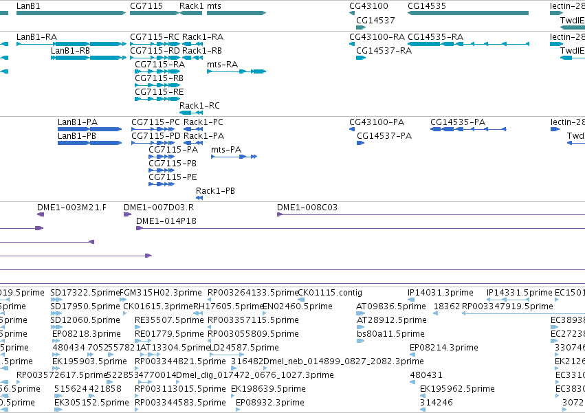This screenshot has height=413, width=585.
Task: Click the RE01779.5prime EST label
Action: tap(169, 334)
